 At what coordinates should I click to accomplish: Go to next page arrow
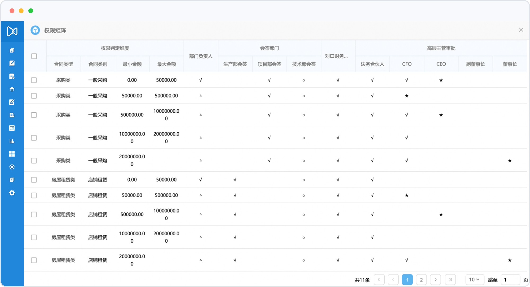point(435,280)
